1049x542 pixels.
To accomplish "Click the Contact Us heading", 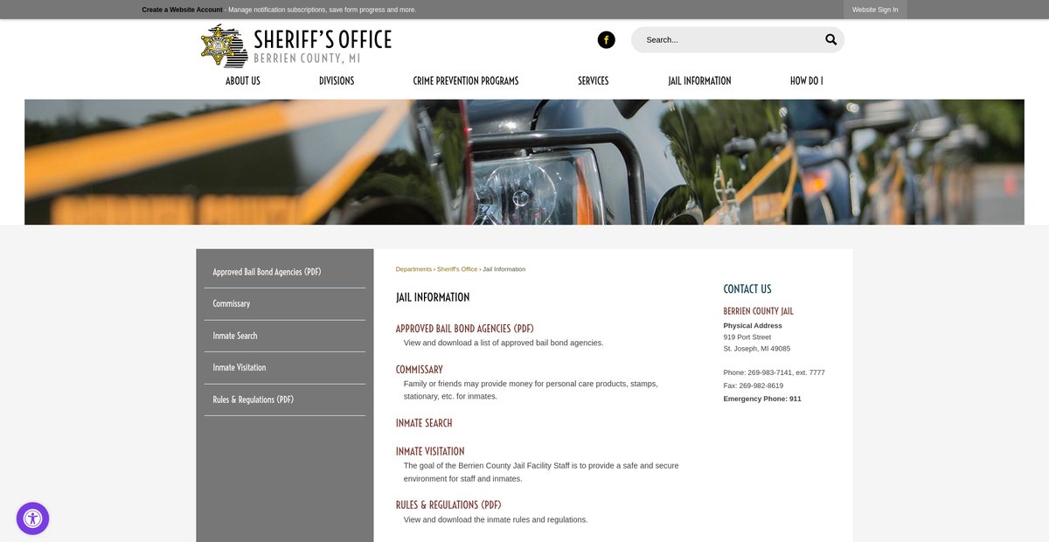I will tap(747, 289).
